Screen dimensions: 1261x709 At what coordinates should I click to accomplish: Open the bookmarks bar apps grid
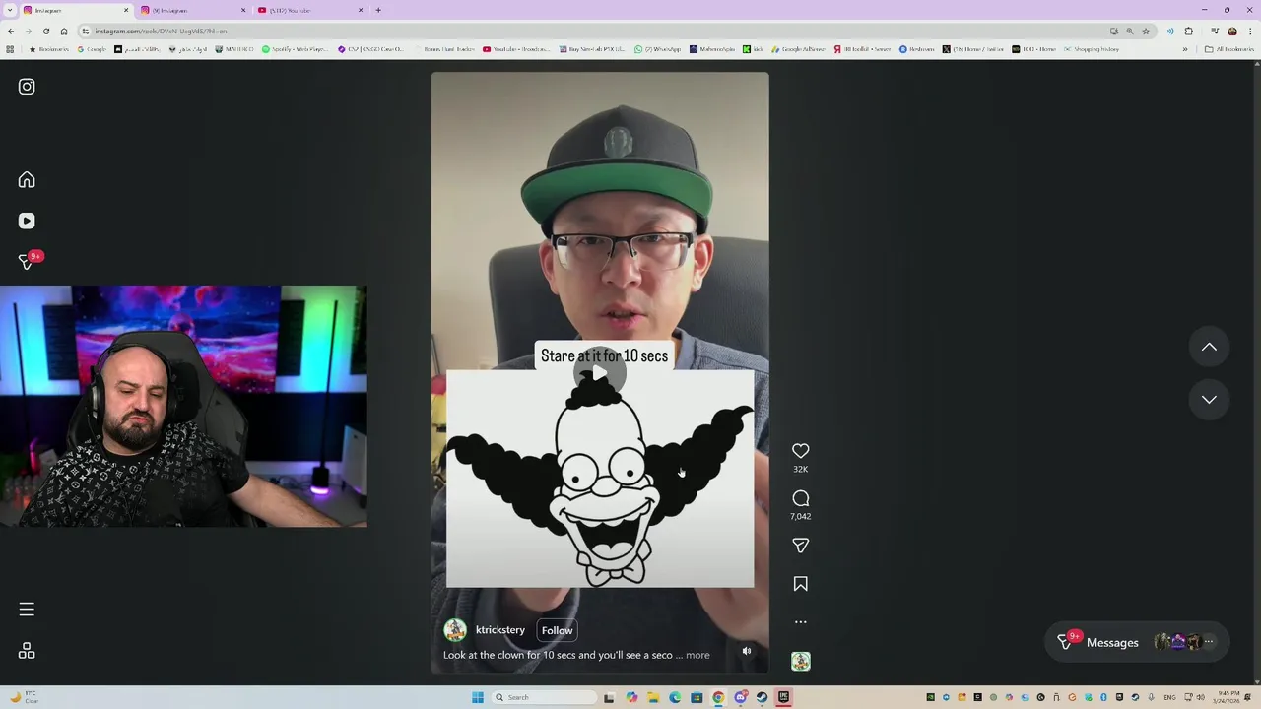[10, 49]
